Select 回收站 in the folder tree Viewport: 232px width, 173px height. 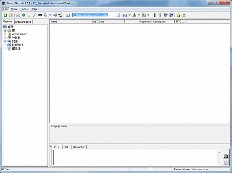[16, 49]
